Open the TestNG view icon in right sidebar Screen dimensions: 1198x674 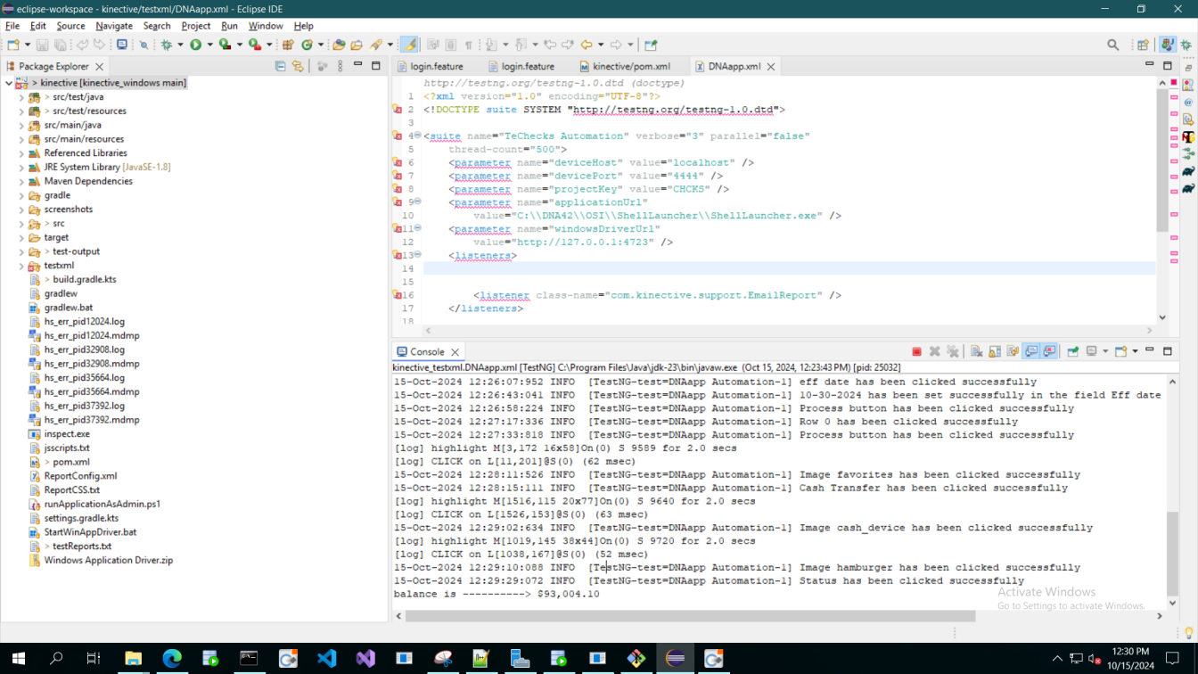pos(1188,136)
